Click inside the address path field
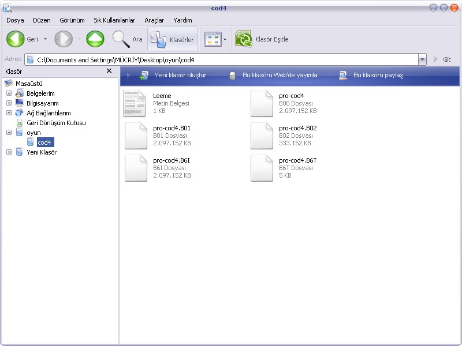The height and width of the screenshot is (346, 462). click(231, 59)
